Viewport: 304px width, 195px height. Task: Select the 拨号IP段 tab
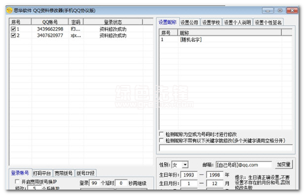tap(85, 173)
